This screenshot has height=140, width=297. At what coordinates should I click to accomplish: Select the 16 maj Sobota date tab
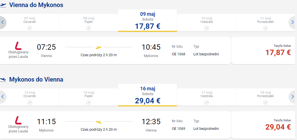147,95
